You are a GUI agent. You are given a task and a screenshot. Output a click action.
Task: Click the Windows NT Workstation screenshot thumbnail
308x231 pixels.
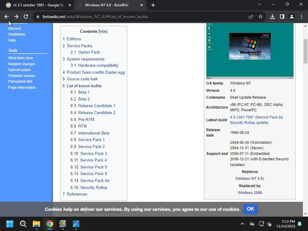pos(250,51)
